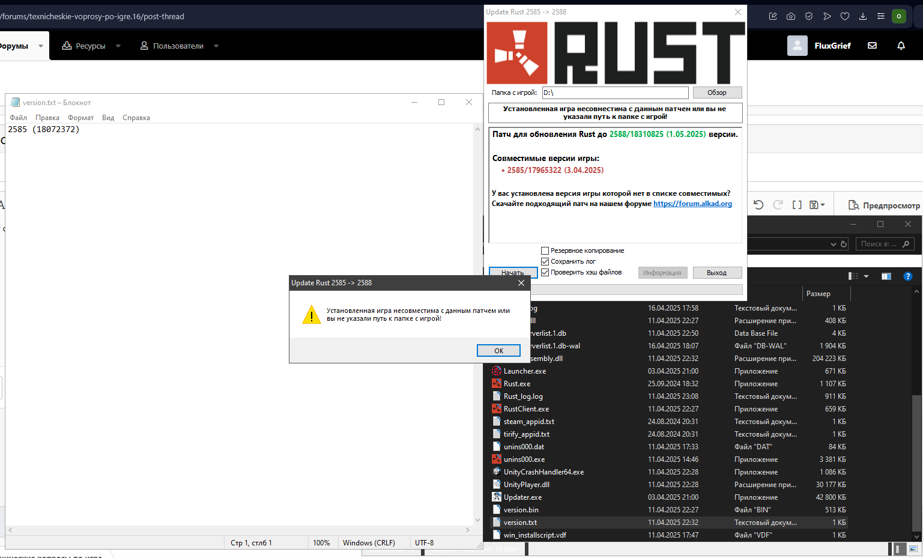Expand the Пользователи dropdown arrow
This screenshot has height=558, width=923.
216,46
